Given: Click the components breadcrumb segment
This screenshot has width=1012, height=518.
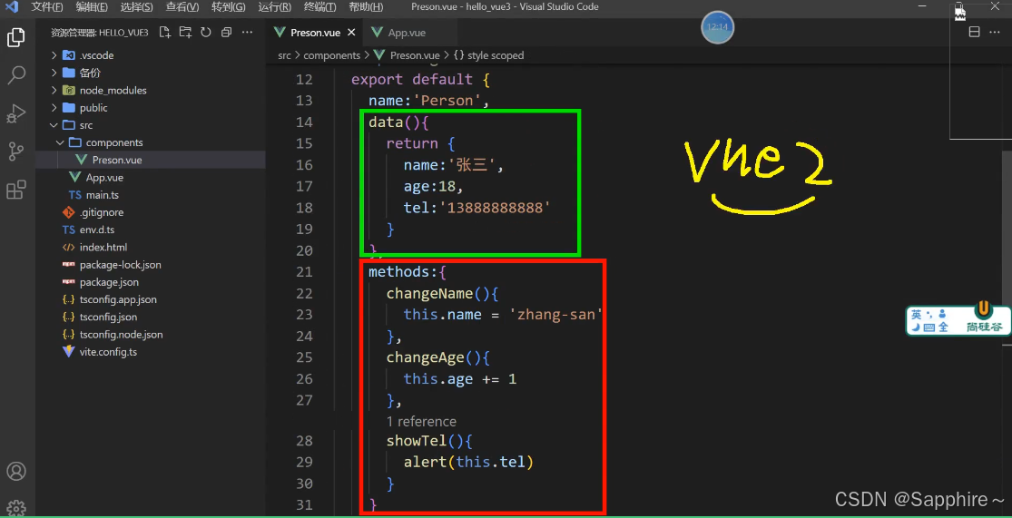Looking at the screenshot, I should tap(332, 55).
